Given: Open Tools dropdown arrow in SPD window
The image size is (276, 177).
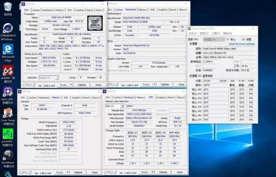Looking at the screenshot, I should (153, 172).
